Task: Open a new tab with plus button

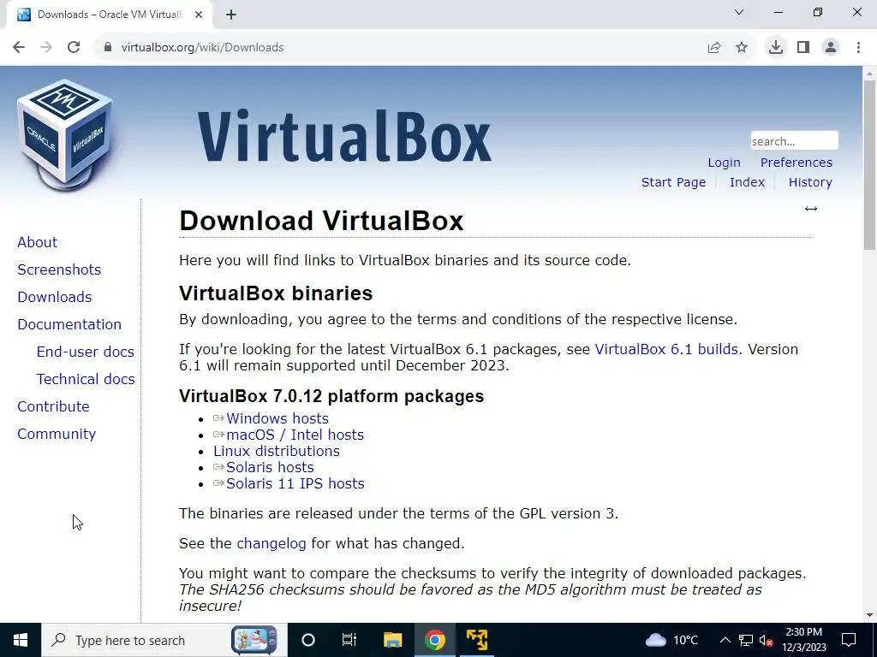Action: tap(231, 15)
